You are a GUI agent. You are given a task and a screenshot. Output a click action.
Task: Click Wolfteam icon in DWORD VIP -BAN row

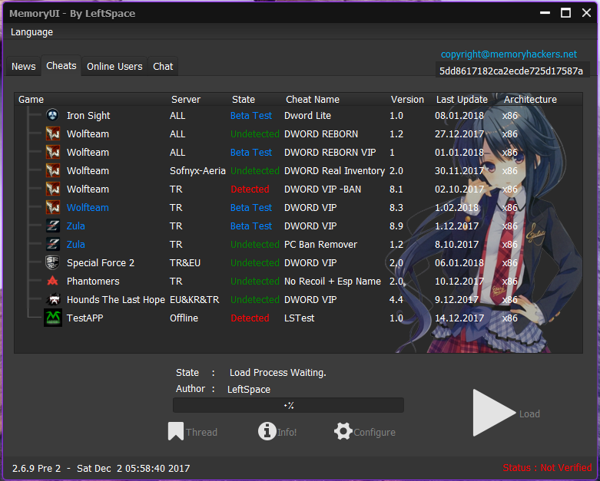(x=53, y=189)
